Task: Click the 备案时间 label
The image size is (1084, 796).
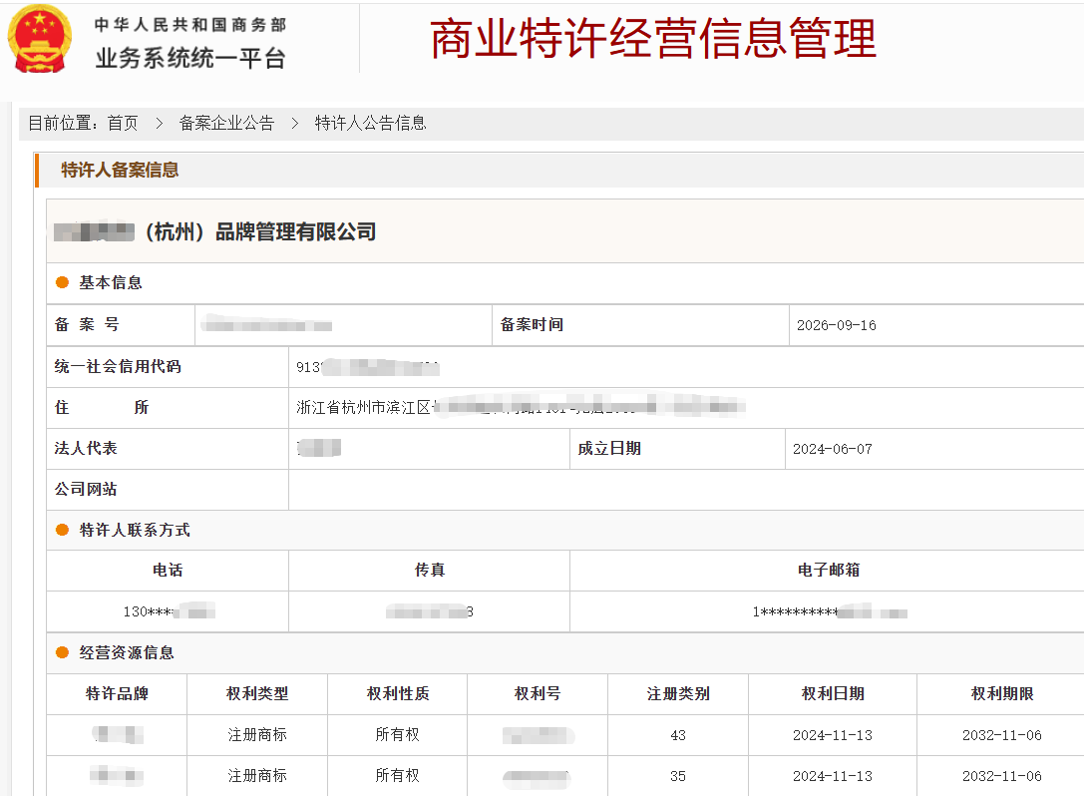Action: coord(532,324)
